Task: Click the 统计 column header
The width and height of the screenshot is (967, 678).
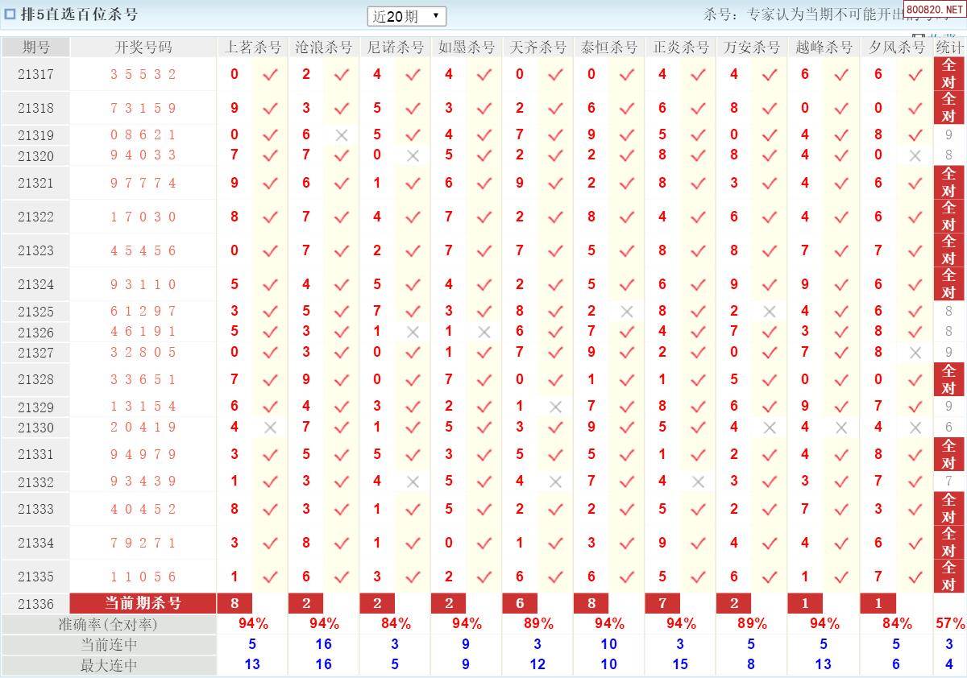Action: 949,48
